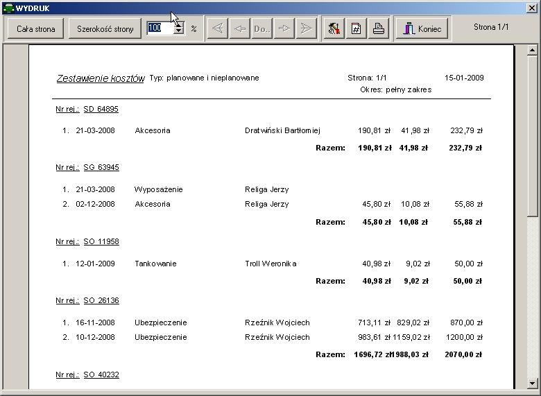Click date '10-12-2008' Ubezpieczenie row
The image size is (541, 396).
pos(95,337)
